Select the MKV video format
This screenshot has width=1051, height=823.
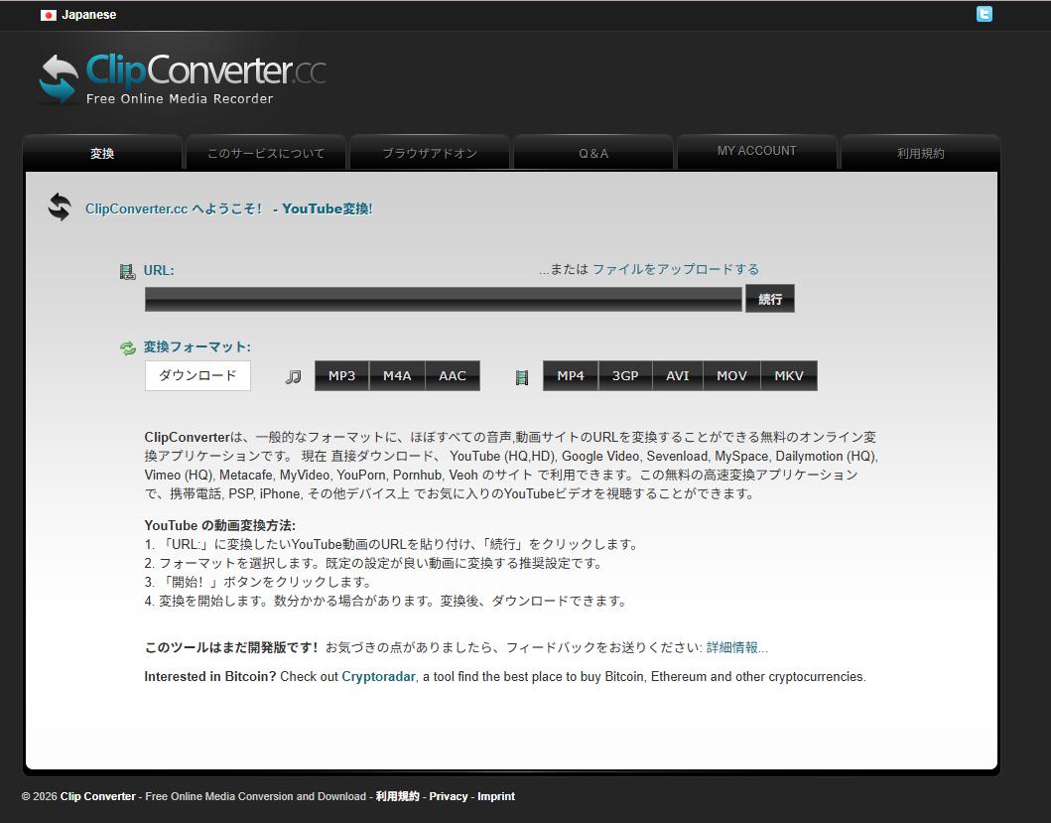(x=789, y=375)
